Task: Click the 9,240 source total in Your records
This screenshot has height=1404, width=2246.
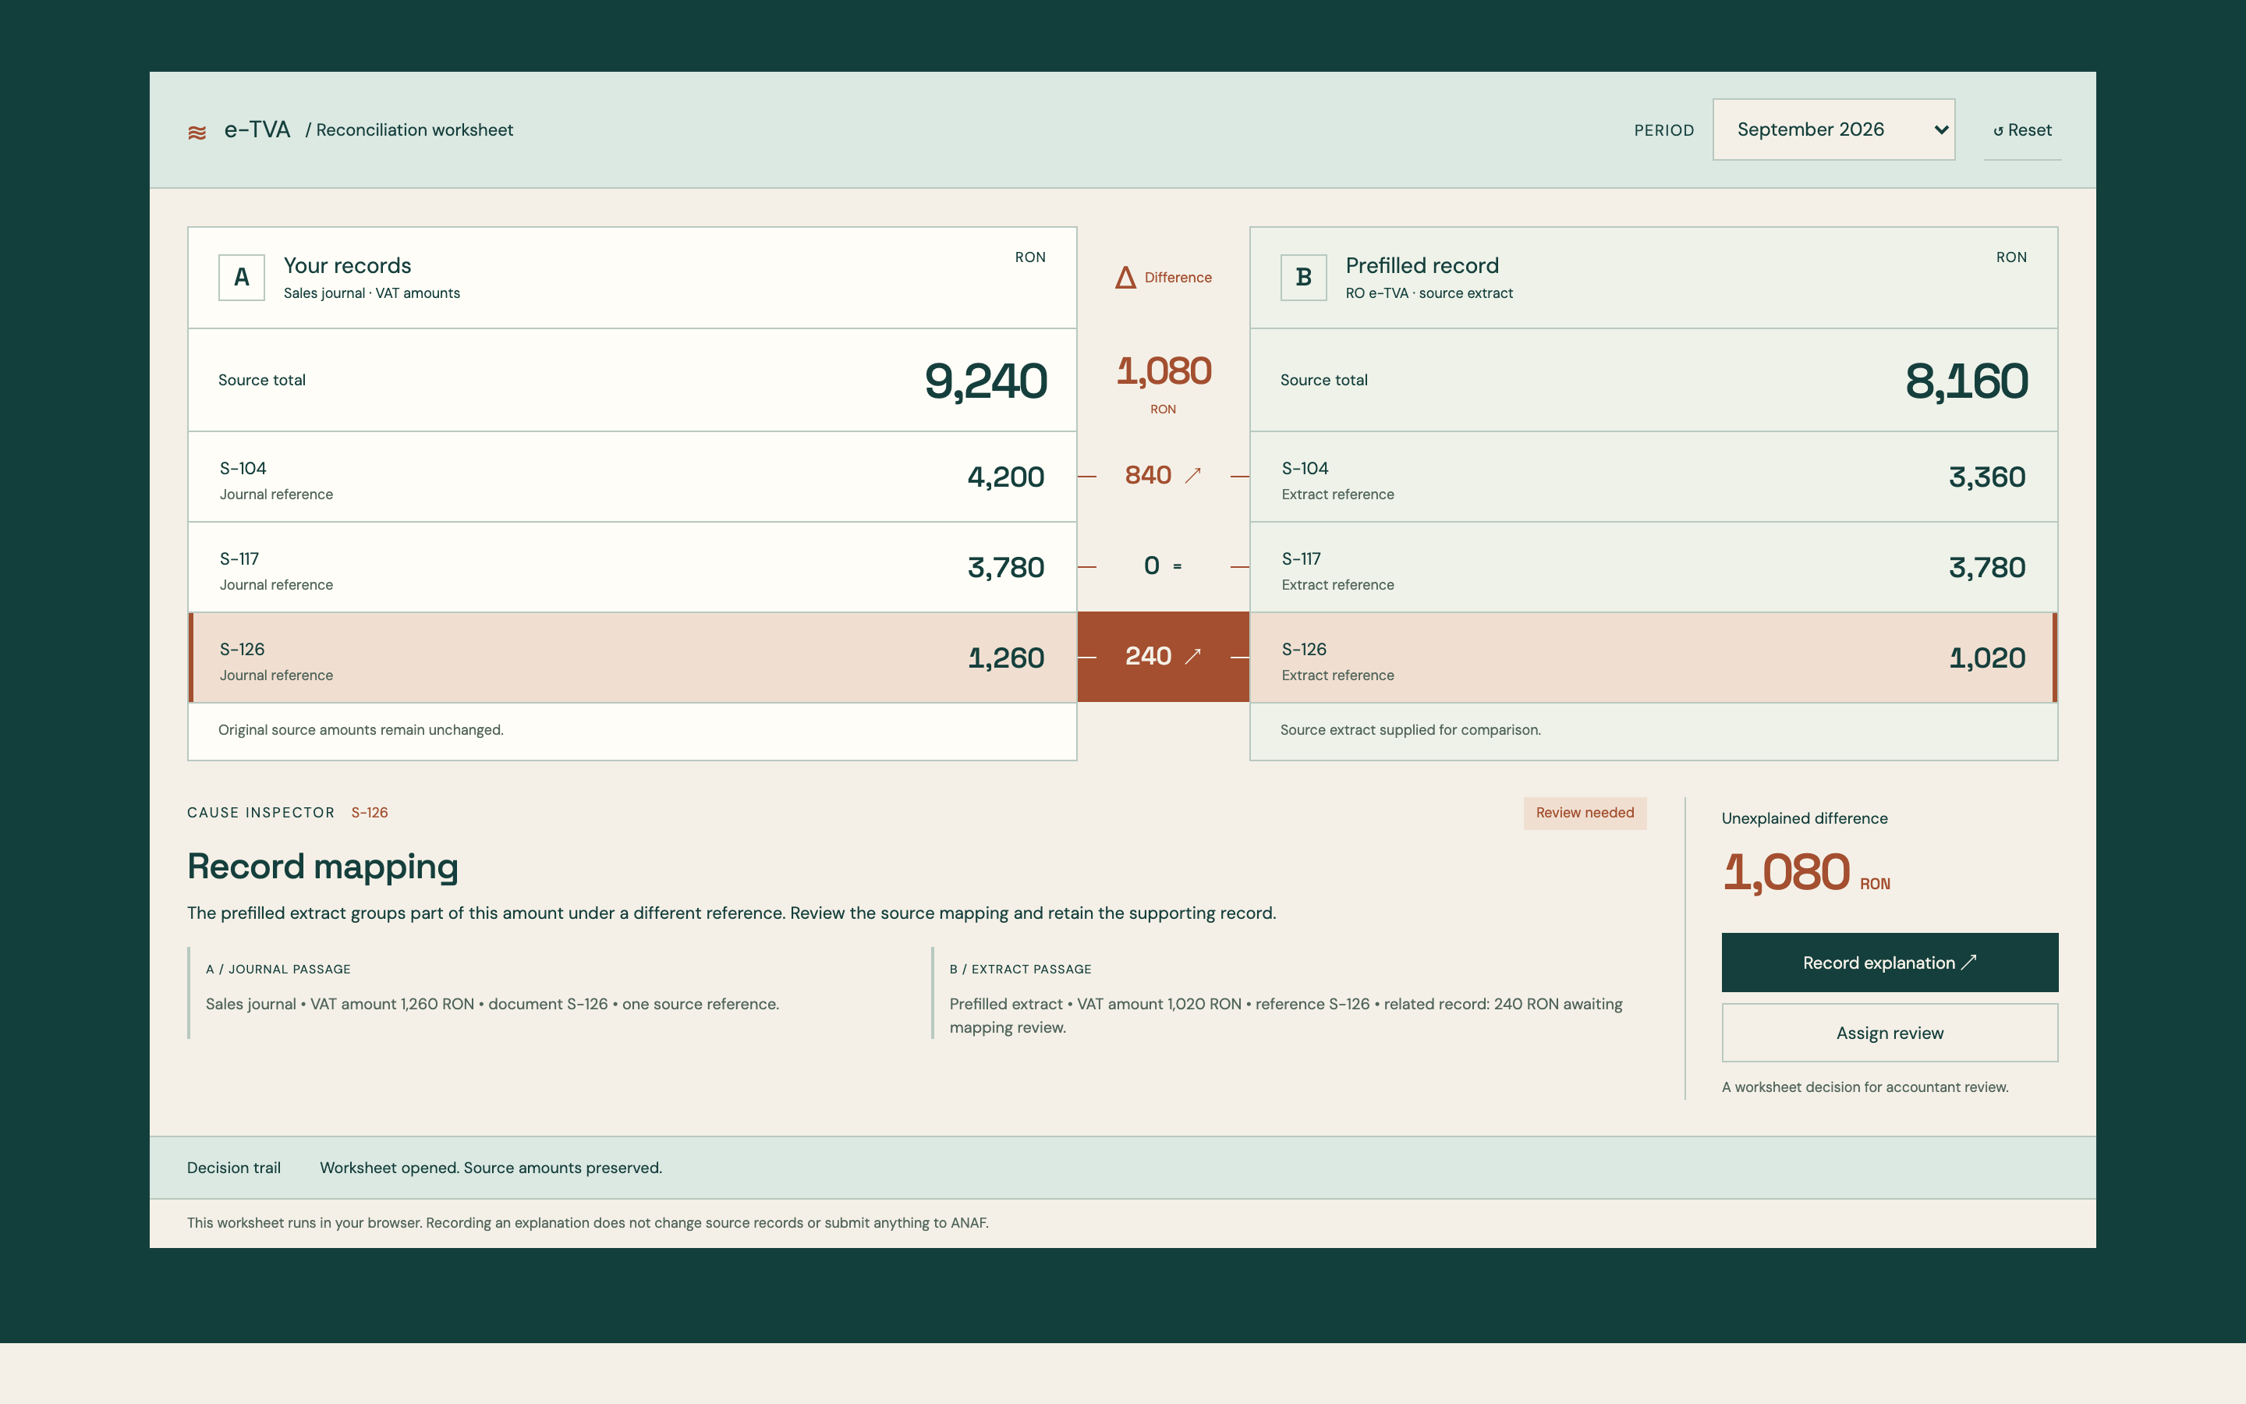Action: click(x=986, y=381)
